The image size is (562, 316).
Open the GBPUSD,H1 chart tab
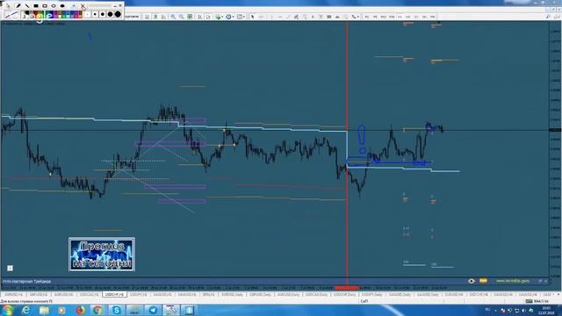pos(39,295)
